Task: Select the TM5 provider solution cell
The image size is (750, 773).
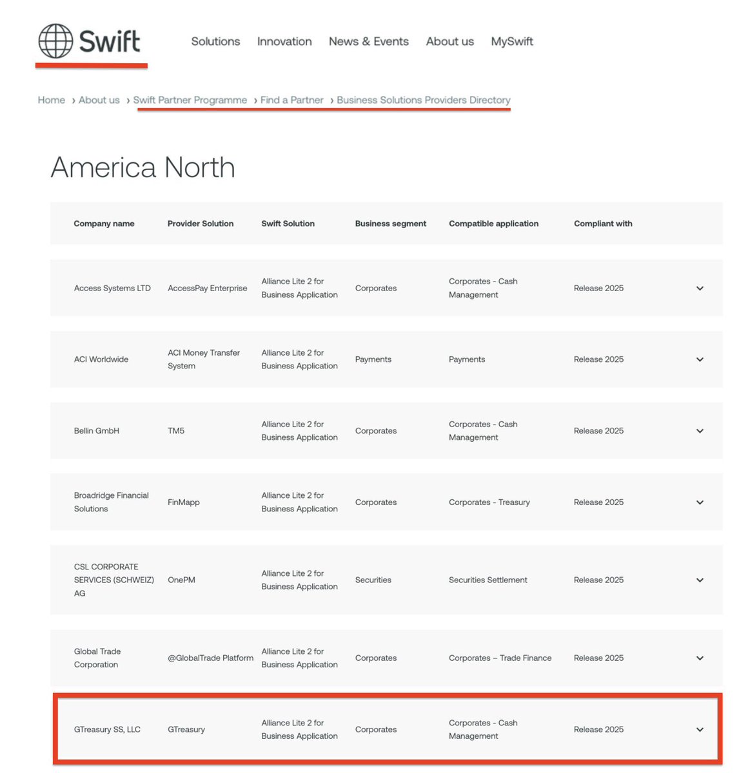Action: 176,431
